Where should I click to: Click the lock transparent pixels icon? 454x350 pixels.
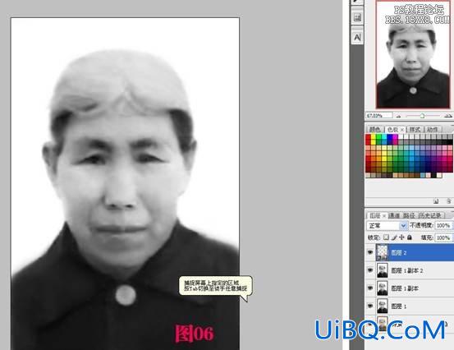tap(386, 237)
